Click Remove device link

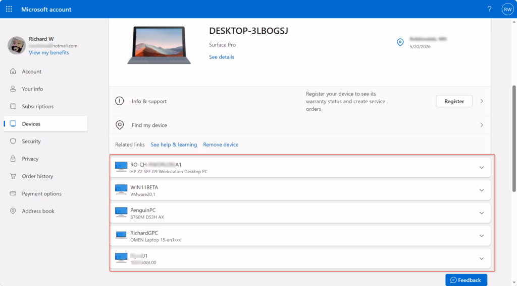coord(221,145)
